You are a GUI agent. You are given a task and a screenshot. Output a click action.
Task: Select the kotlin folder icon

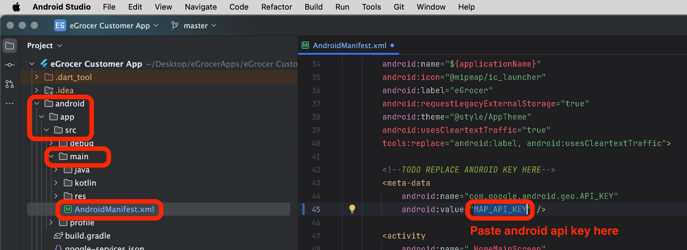click(68, 183)
